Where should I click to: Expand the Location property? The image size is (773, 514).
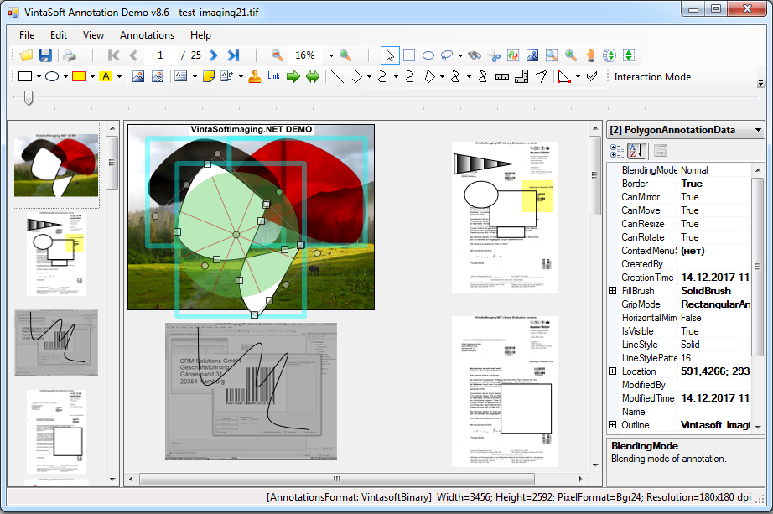click(x=612, y=371)
